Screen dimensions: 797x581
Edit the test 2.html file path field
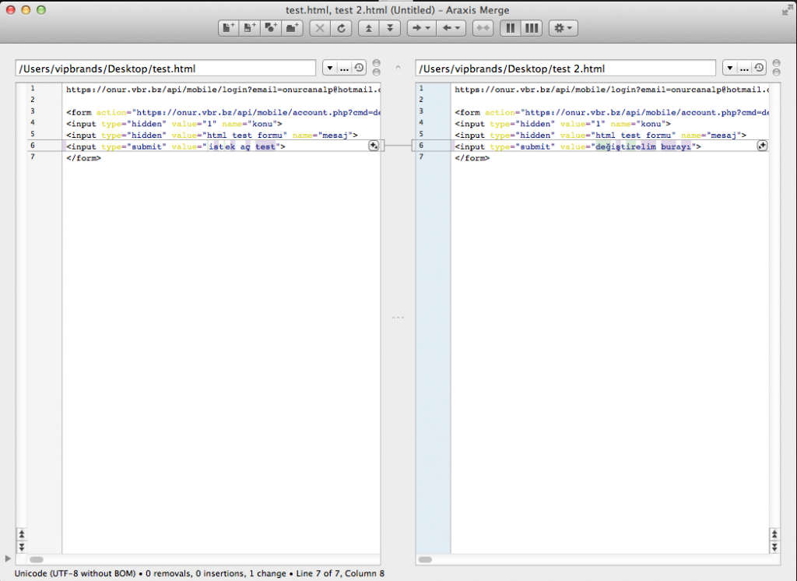coord(565,69)
